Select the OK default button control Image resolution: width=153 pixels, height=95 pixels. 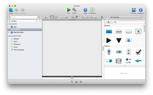pyautogui.click(x=109, y=31)
